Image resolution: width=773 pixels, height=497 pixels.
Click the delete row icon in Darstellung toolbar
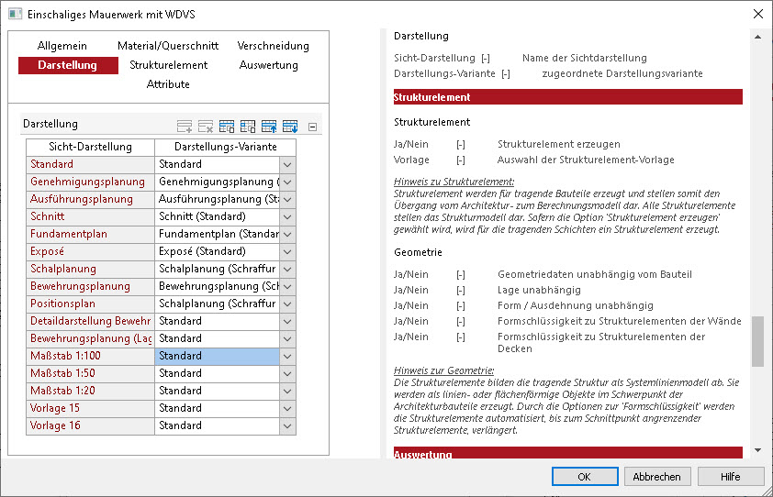(205, 127)
